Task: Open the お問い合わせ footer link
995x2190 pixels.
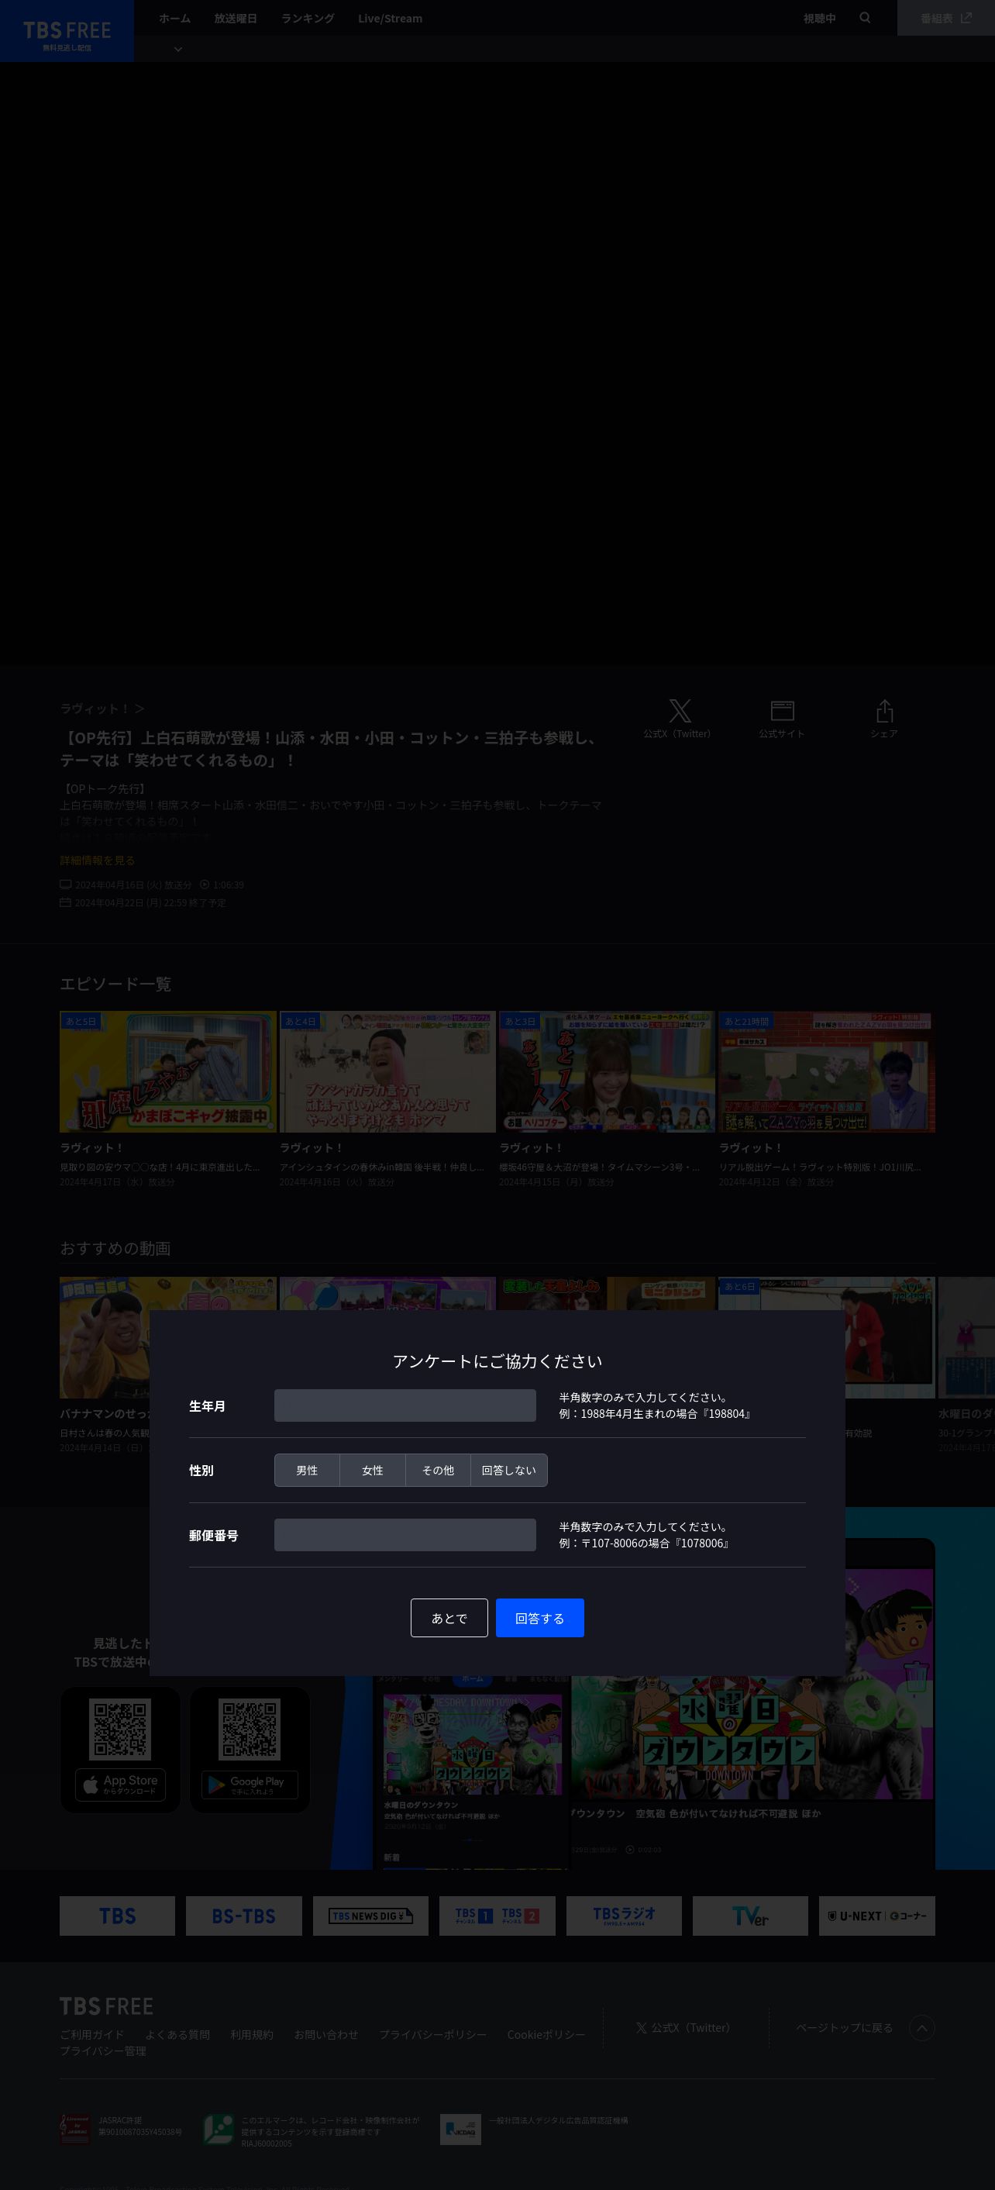Action: coord(326,2034)
